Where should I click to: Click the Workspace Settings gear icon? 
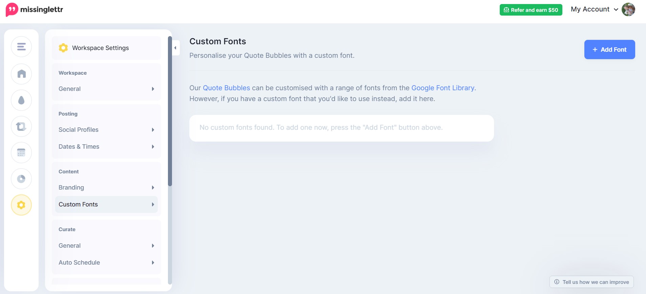pos(63,48)
